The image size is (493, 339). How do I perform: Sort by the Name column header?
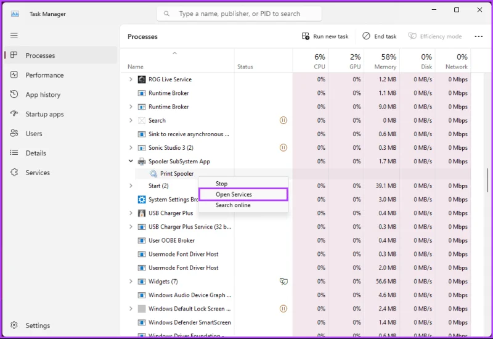[177, 61]
